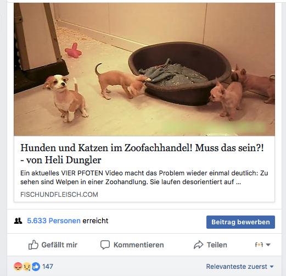Click the speech bubble comment icon
Screen dimensions: 286x276
pyautogui.click(x=105, y=245)
